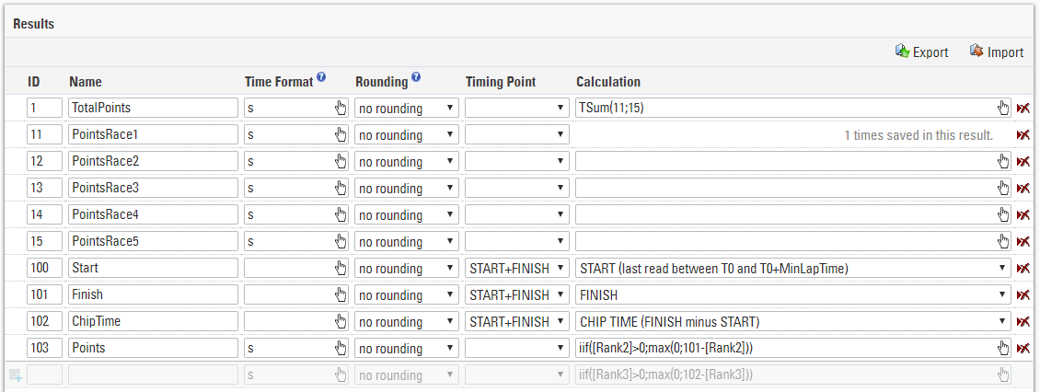Delete the PointsRace3 result row

(1023, 189)
